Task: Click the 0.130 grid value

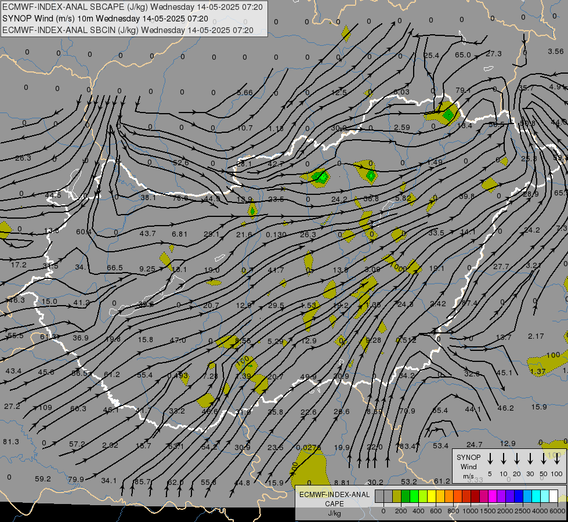Action: coord(276,235)
